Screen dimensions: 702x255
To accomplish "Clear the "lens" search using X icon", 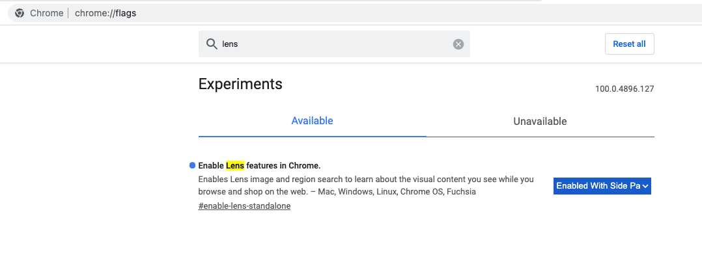I will [458, 44].
